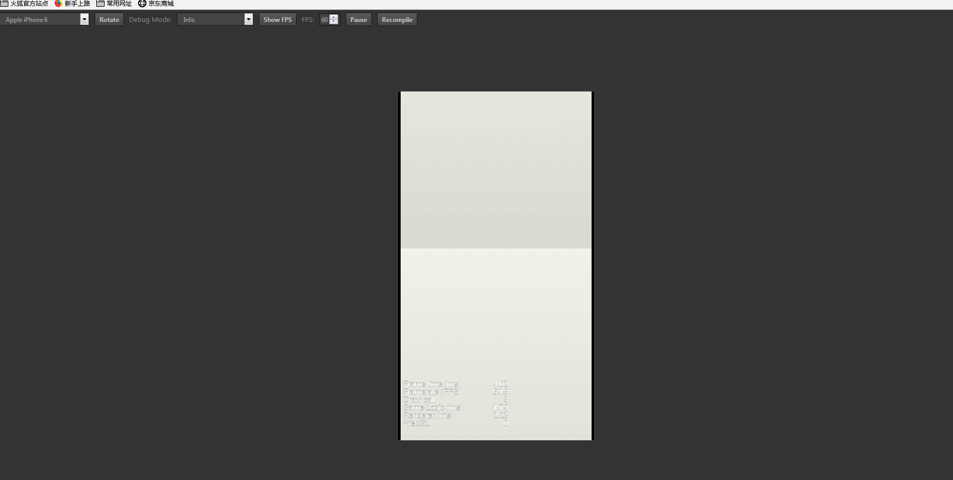Image resolution: width=953 pixels, height=480 pixels.
Task: Click the FPS: label in toolbar
Action: pos(308,19)
